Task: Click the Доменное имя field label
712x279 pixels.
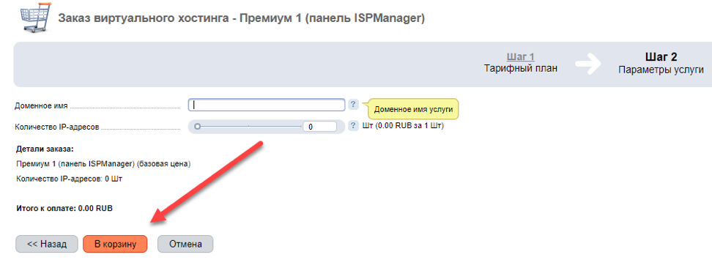Action: 41,105
